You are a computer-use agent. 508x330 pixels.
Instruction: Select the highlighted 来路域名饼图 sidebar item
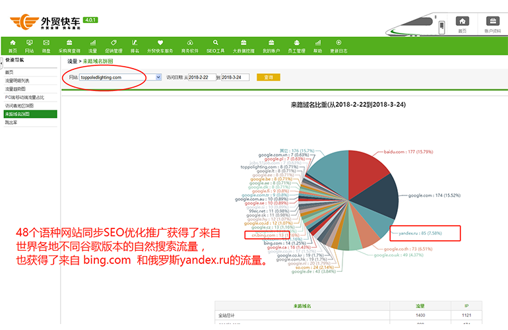point(30,114)
